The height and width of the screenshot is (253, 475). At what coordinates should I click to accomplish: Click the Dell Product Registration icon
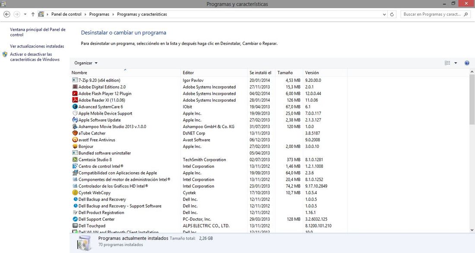[75, 212]
